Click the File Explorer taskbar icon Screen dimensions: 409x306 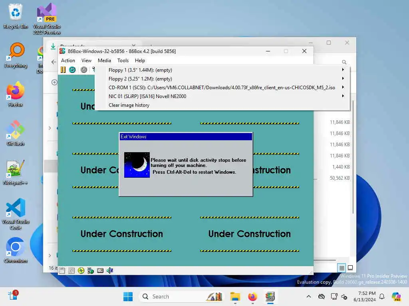[235, 296]
